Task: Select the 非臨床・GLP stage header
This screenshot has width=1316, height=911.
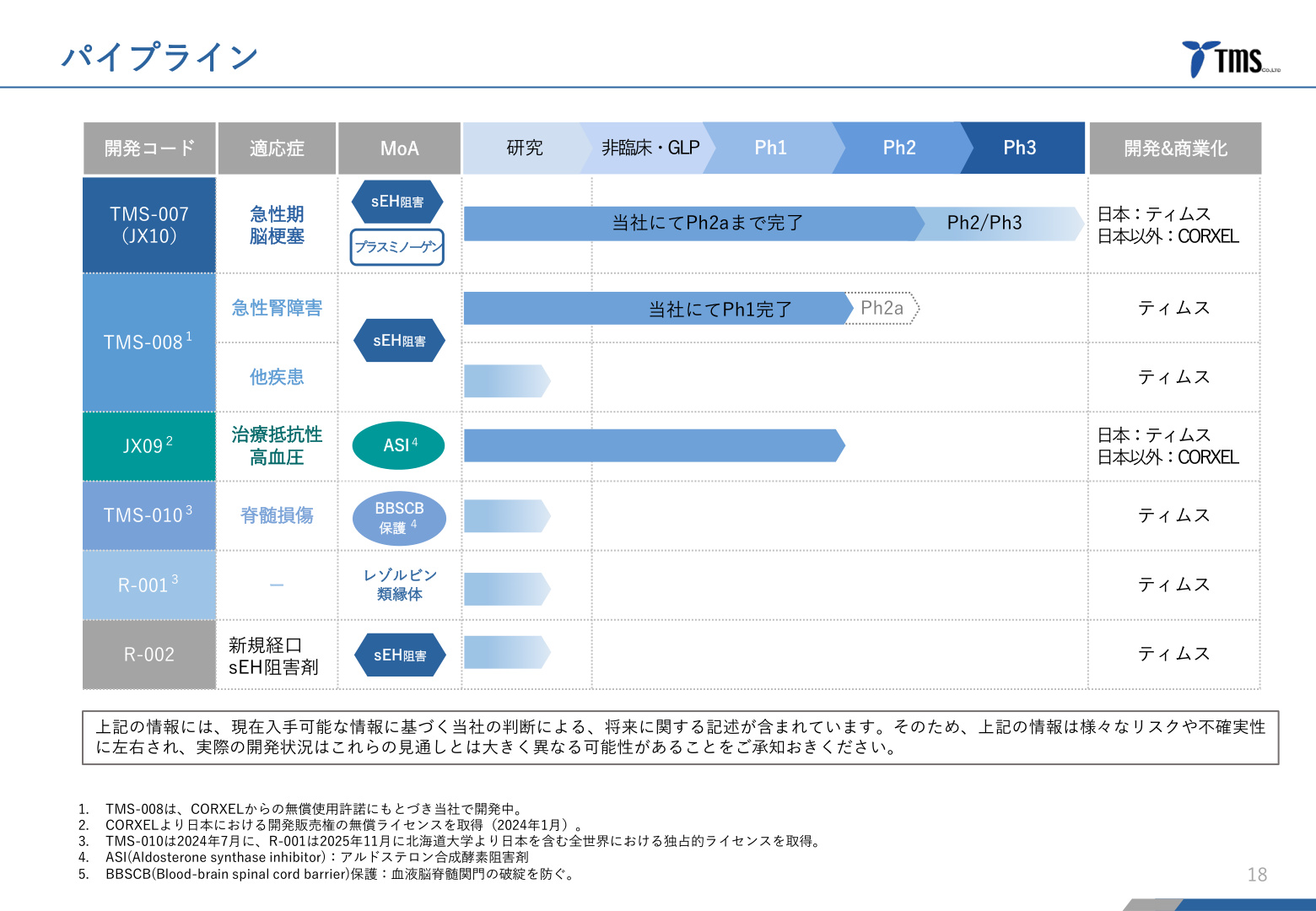Action: click(650, 148)
